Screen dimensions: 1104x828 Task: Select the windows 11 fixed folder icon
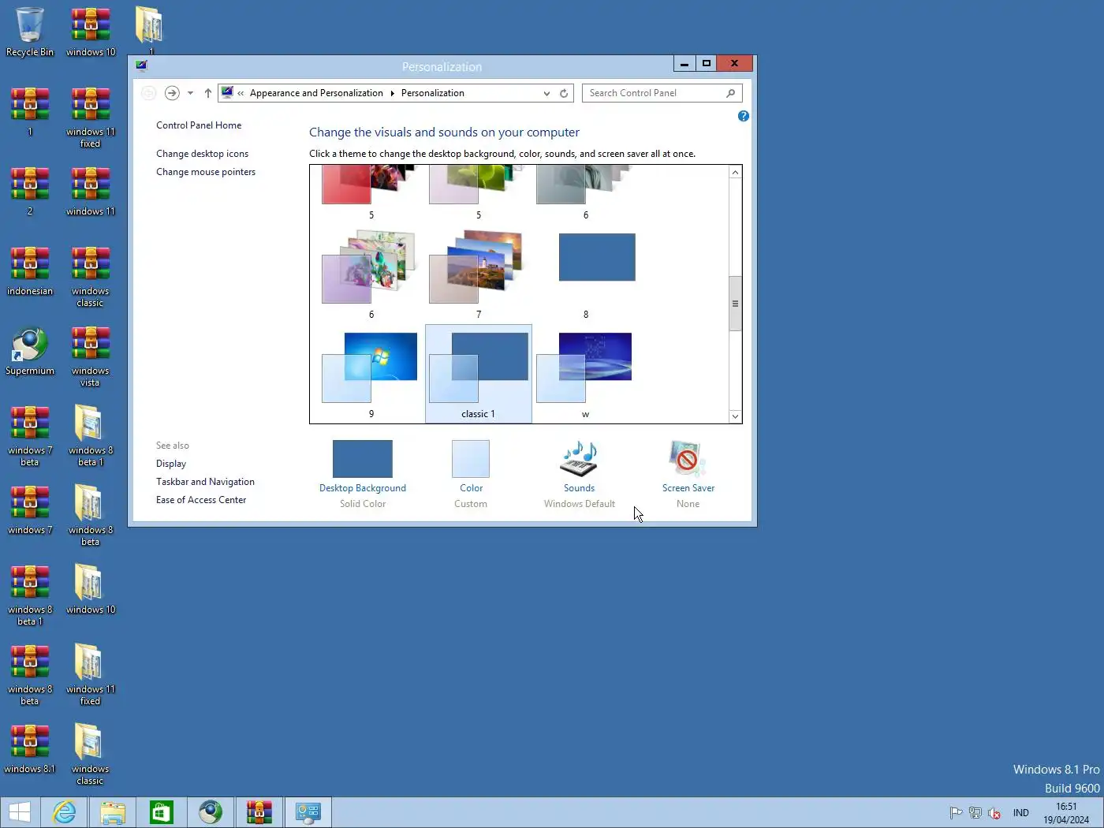click(x=91, y=675)
